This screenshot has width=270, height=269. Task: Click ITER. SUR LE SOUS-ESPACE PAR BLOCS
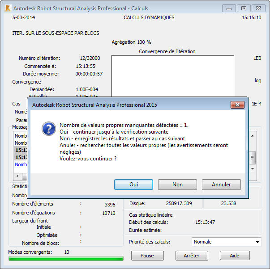pos(56,33)
